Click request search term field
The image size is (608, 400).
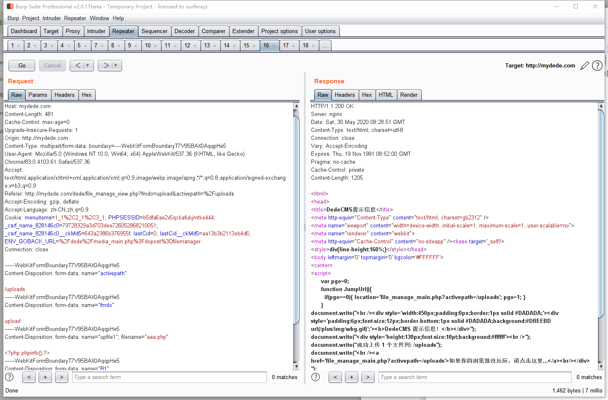click(170, 377)
